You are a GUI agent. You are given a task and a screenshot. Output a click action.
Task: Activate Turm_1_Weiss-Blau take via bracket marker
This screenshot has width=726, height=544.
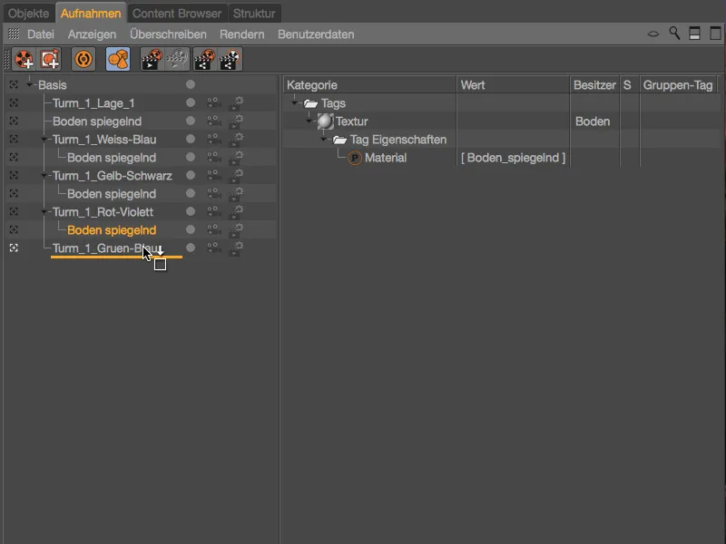14,140
